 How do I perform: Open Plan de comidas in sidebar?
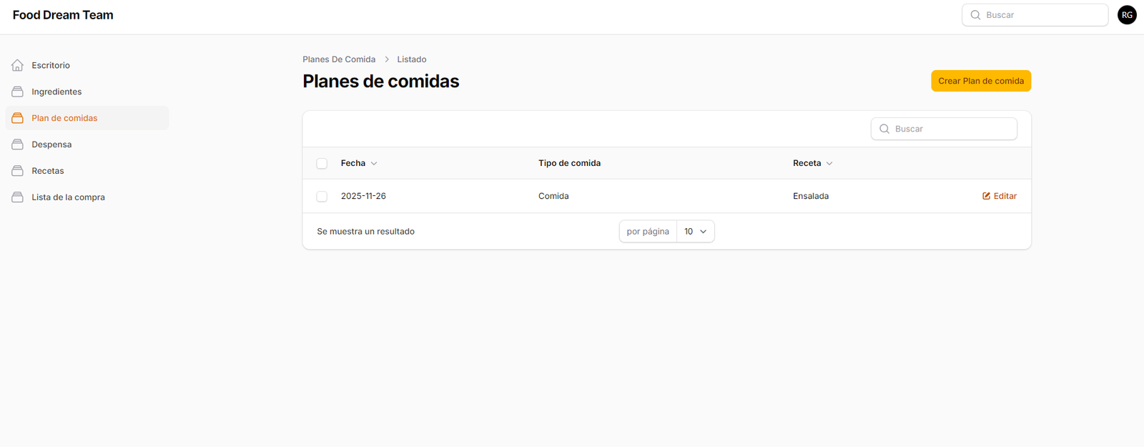(x=64, y=118)
